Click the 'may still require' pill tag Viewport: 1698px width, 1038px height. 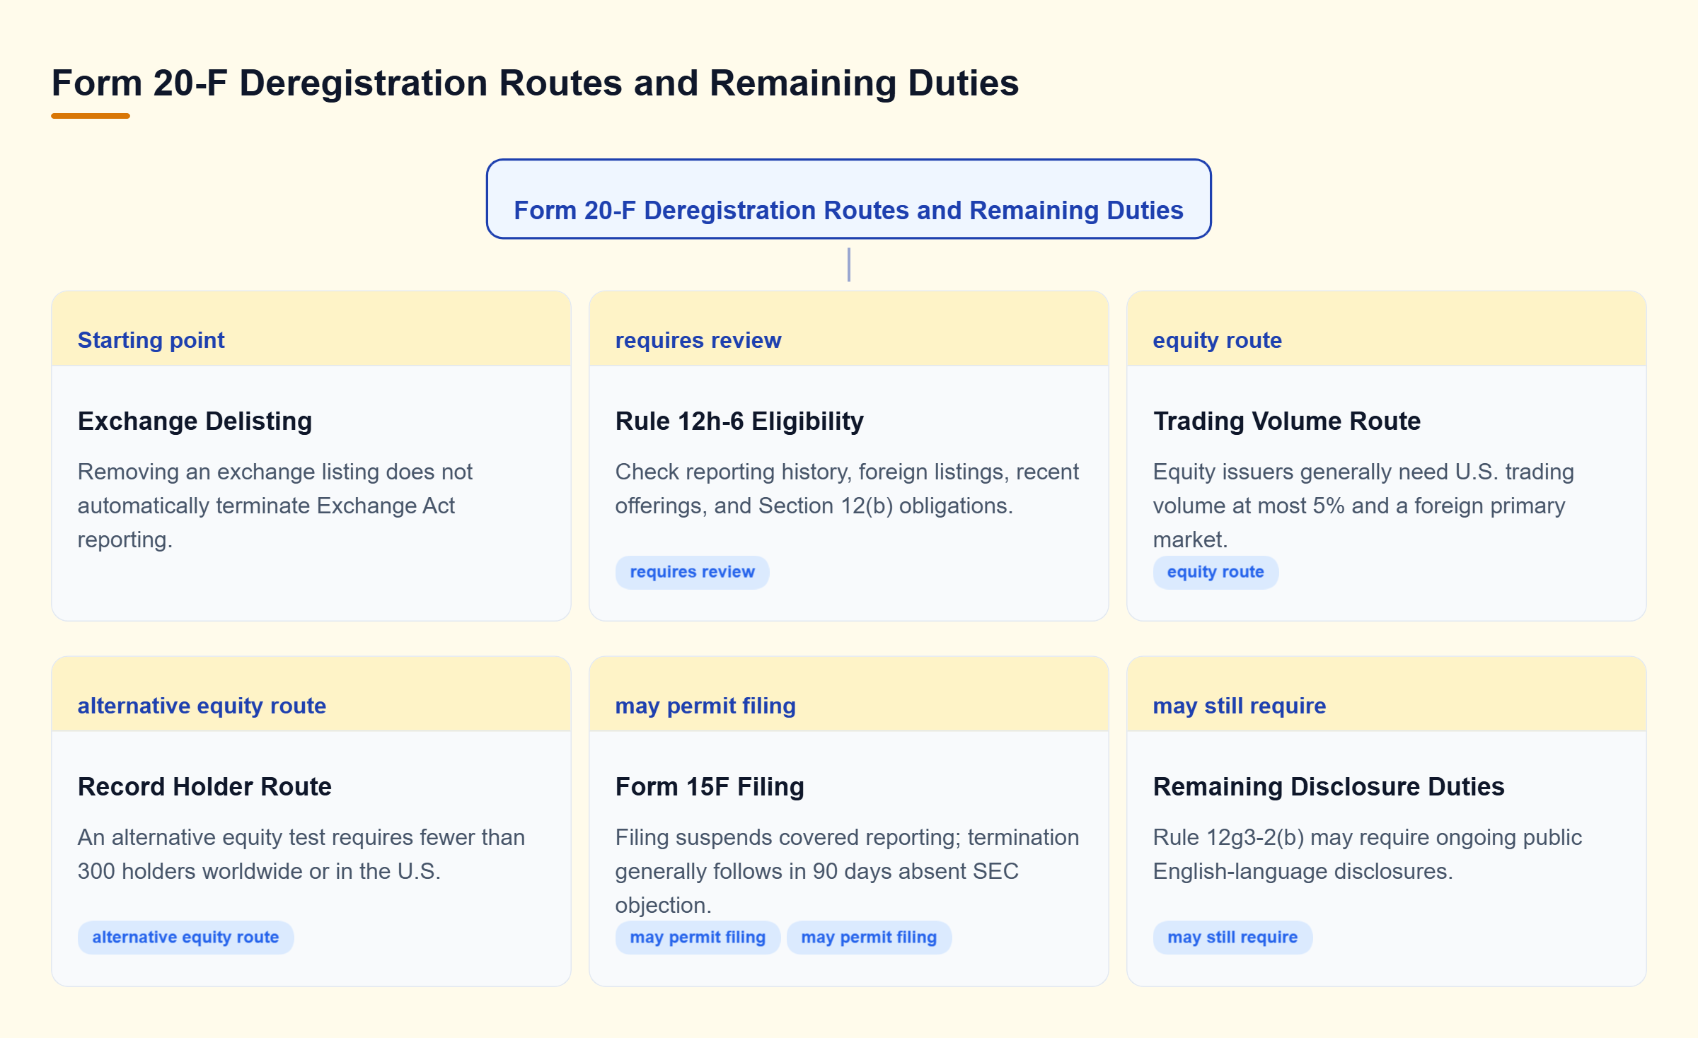pos(1232,938)
